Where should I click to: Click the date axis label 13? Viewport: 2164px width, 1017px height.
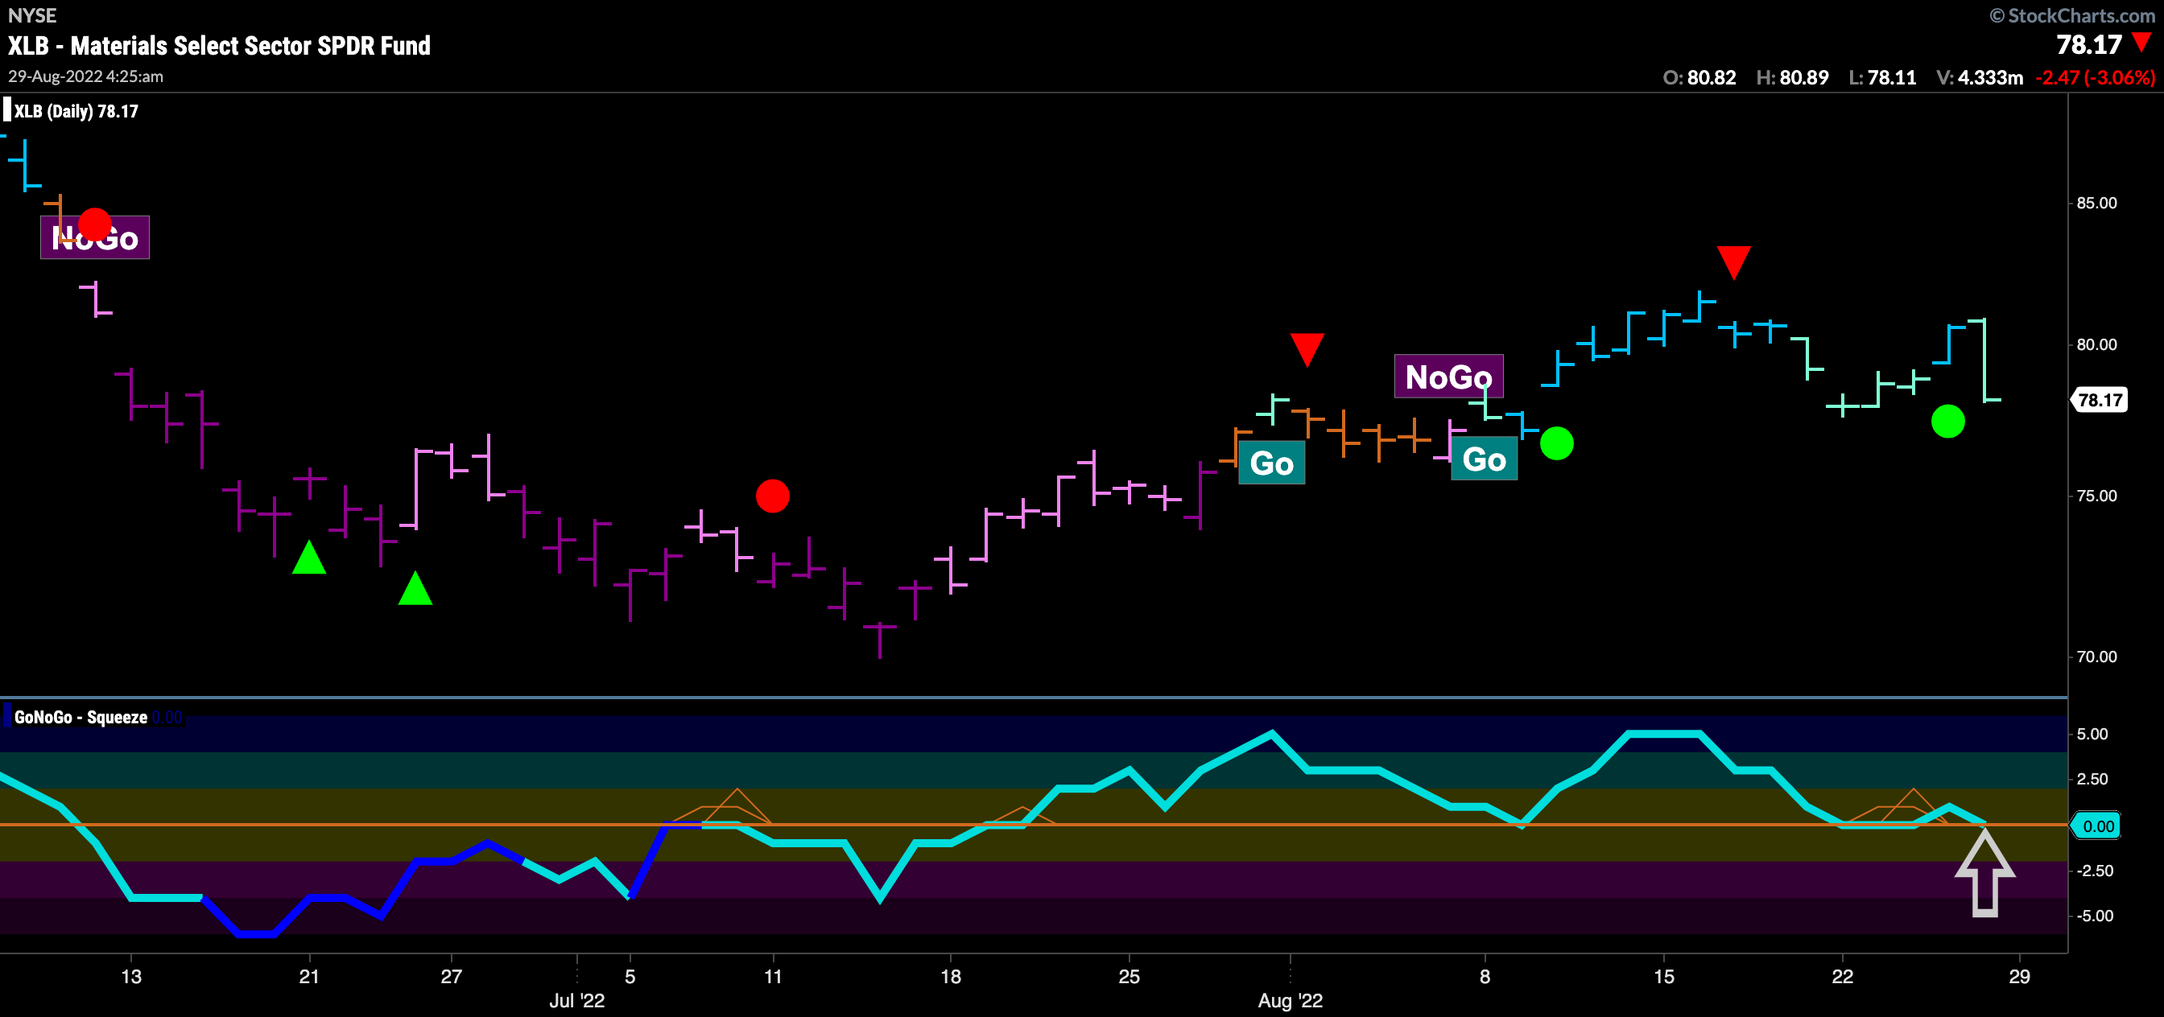coord(131,977)
